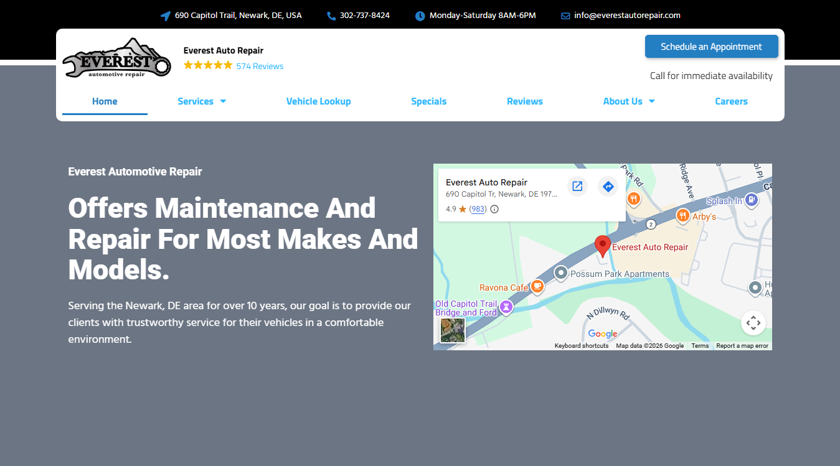Click the Monday-Saturday 8AM-6PM hours text
Screen dimensions: 840x466
[483, 16]
